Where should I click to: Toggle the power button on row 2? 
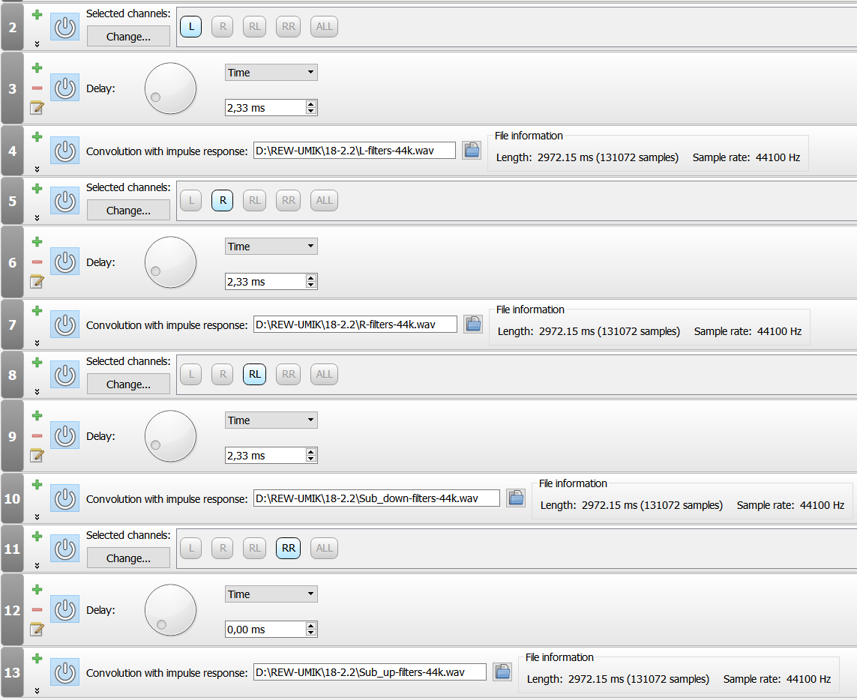[x=64, y=28]
